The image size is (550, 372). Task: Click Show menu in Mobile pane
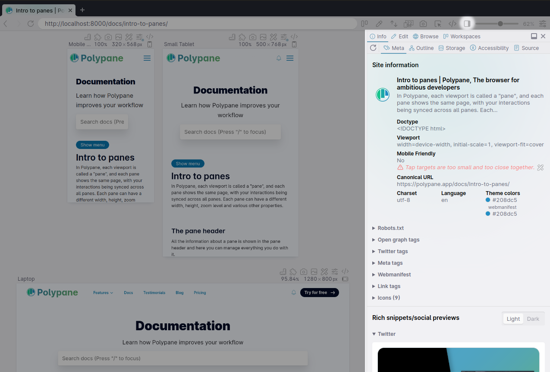pos(92,145)
